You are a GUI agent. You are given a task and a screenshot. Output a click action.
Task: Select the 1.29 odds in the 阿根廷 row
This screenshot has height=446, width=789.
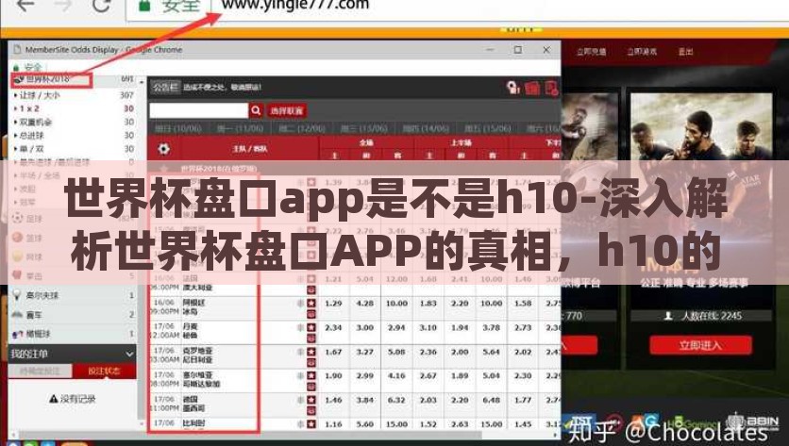[333, 304]
